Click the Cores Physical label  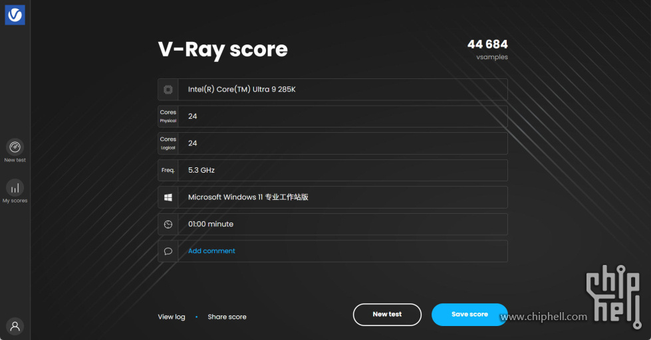click(x=168, y=116)
